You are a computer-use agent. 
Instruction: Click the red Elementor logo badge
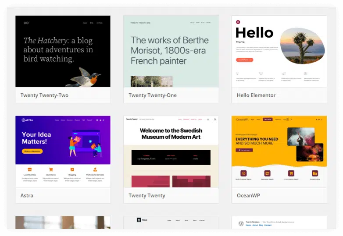(238, 22)
